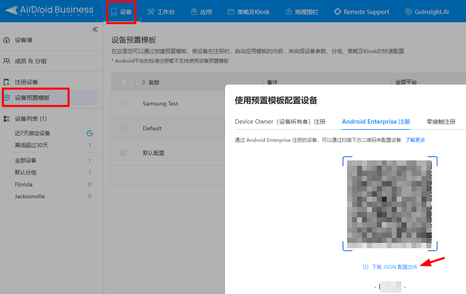Open the 设备 top navigation tab
The height and width of the screenshot is (294, 466).
tap(121, 12)
